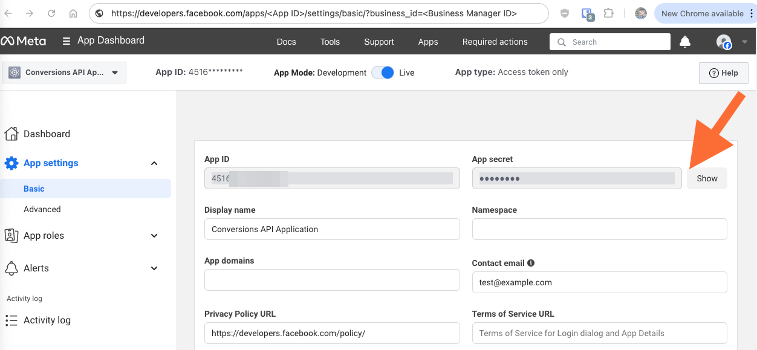
Task: Open notifications bell icon
Action: point(685,42)
